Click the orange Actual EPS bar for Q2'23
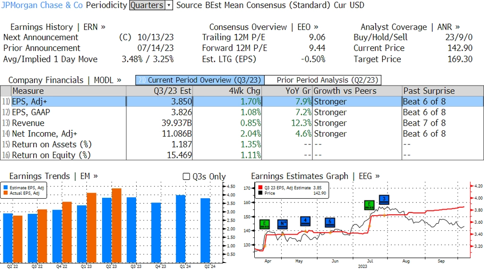This screenshot has height=271, width=484. click(116, 226)
